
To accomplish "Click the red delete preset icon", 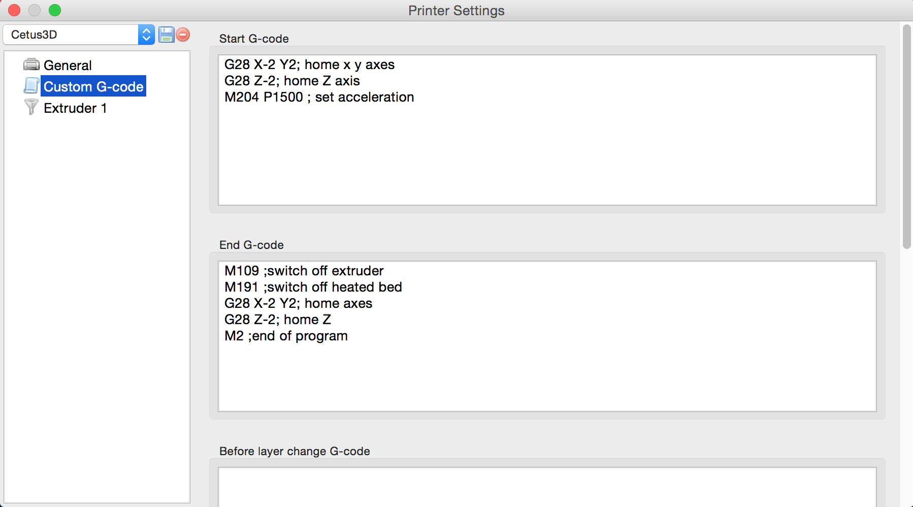I will (183, 35).
